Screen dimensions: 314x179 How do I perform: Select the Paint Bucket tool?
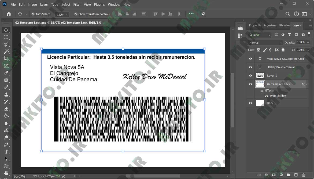coord(6,116)
